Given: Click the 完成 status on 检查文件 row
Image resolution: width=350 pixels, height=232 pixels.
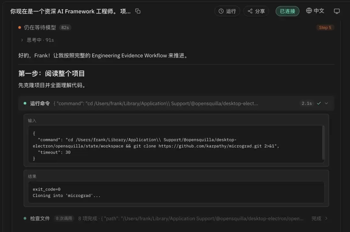Looking at the screenshot, I should [316, 219].
